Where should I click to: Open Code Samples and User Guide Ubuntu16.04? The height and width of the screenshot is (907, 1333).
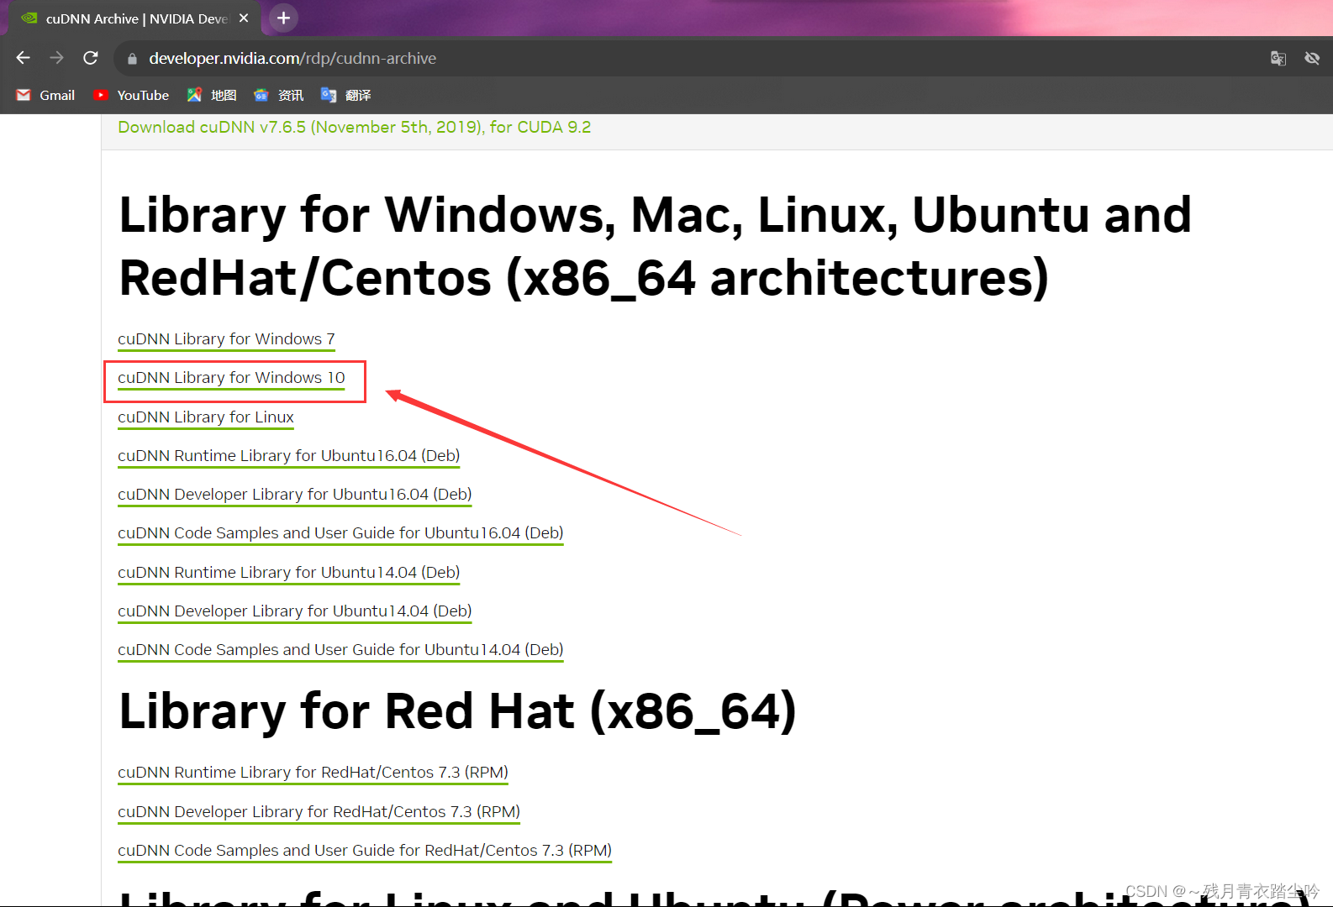coord(340,533)
